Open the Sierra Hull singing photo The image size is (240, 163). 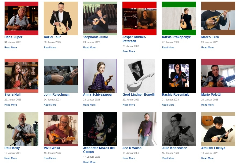click(21, 76)
